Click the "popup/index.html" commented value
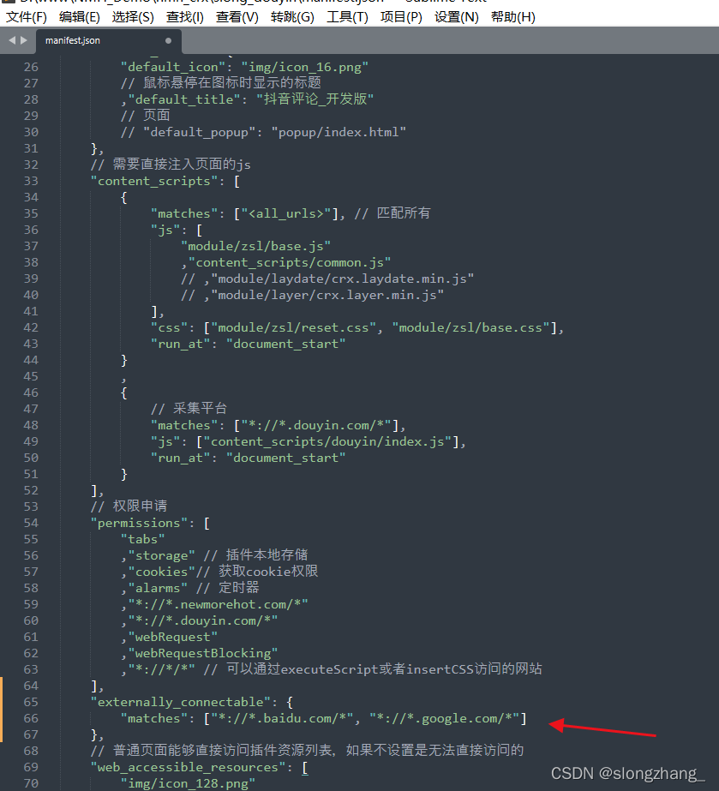This screenshot has height=791, width=719. (339, 132)
